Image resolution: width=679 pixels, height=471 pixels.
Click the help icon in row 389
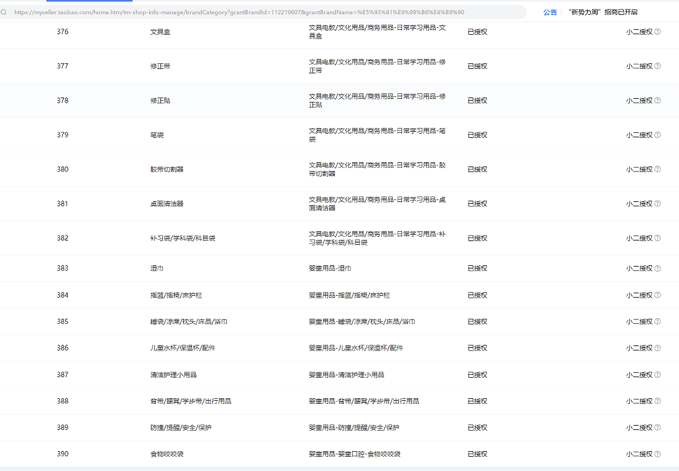pos(657,428)
